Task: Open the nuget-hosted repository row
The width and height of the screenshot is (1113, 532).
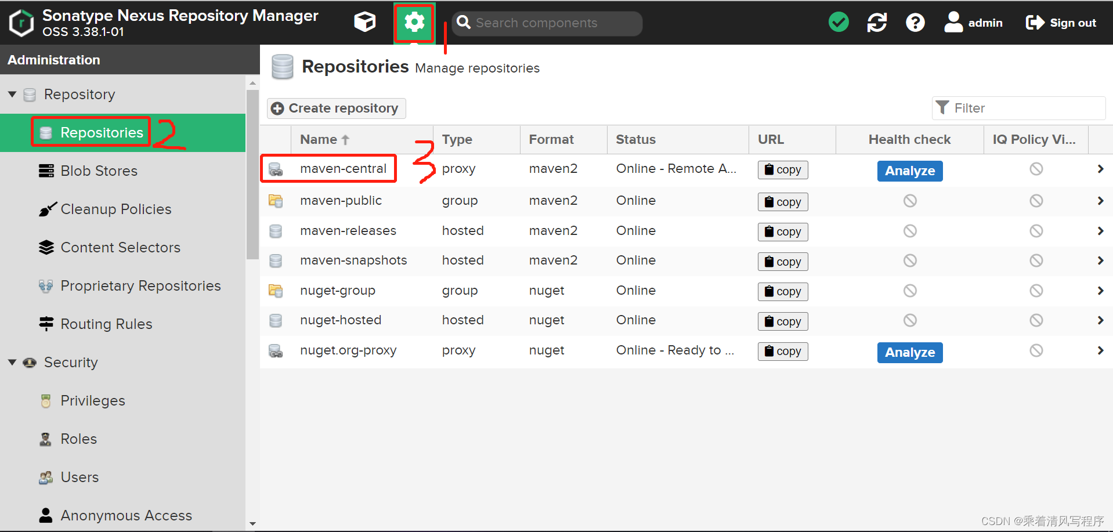Action: click(686, 320)
